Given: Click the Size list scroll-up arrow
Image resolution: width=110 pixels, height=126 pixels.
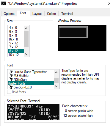Looking at the screenshot, I should [x=26, y=28].
